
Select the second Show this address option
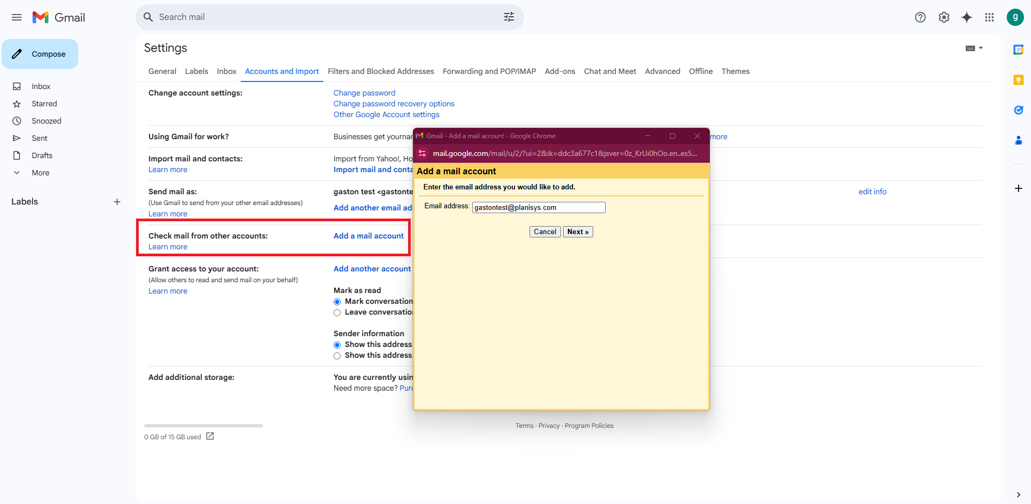pyautogui.click(x=337, y=356)
